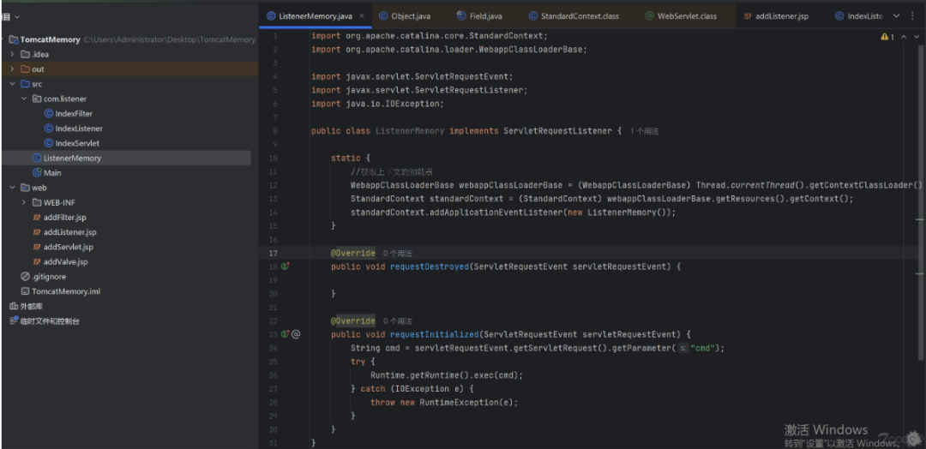Click the External Libraries (外部库) icon

(14, 306)
